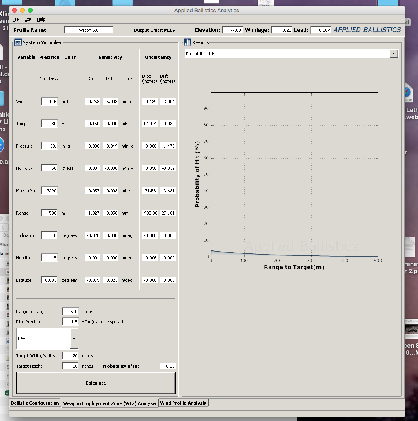This screenshot has width=418, height=421.
Task: Click the Range to Target(m) axis label
Action: (x=294, y=267)
